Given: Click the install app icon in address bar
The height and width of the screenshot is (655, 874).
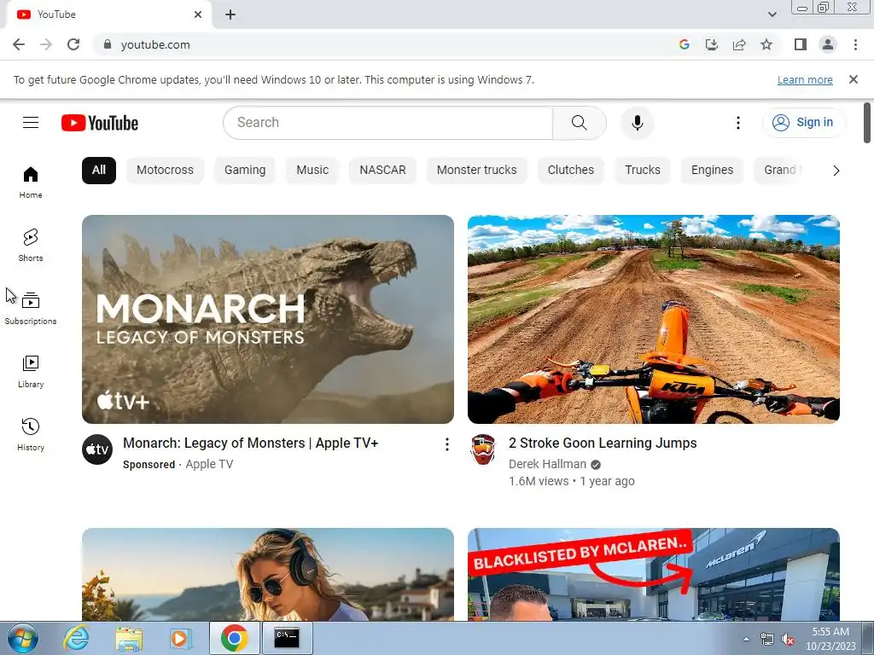Looking at the screenshot, I should pos(712,44).
